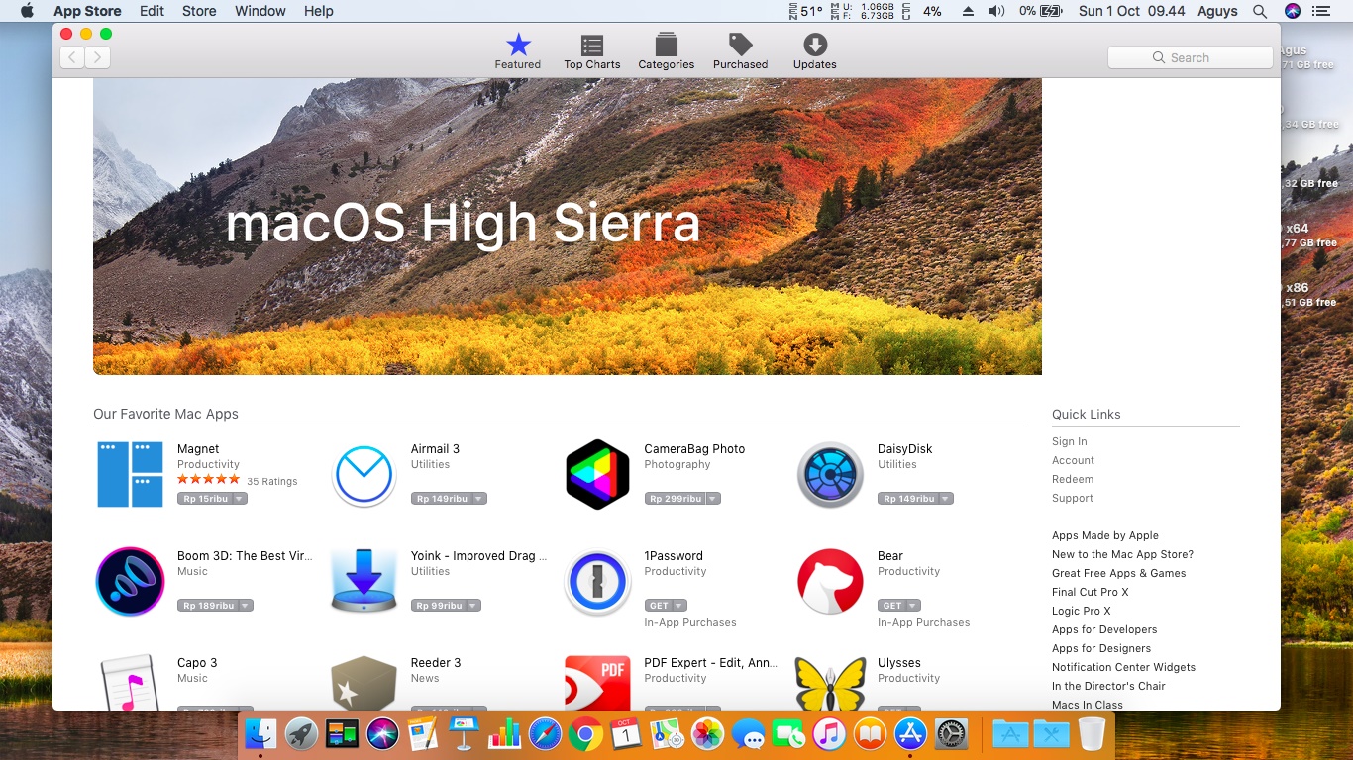Expand the Magnet Rp 15ribu price dropdown arrow

(239, 499)
